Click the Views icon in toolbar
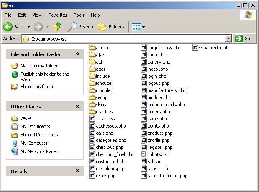The width and height of the screenshot is (259, 192). point(136,27)
